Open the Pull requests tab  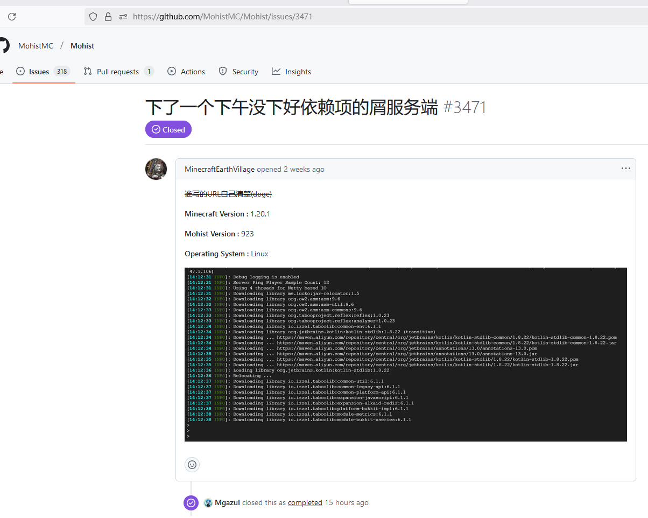pos(117,72)
